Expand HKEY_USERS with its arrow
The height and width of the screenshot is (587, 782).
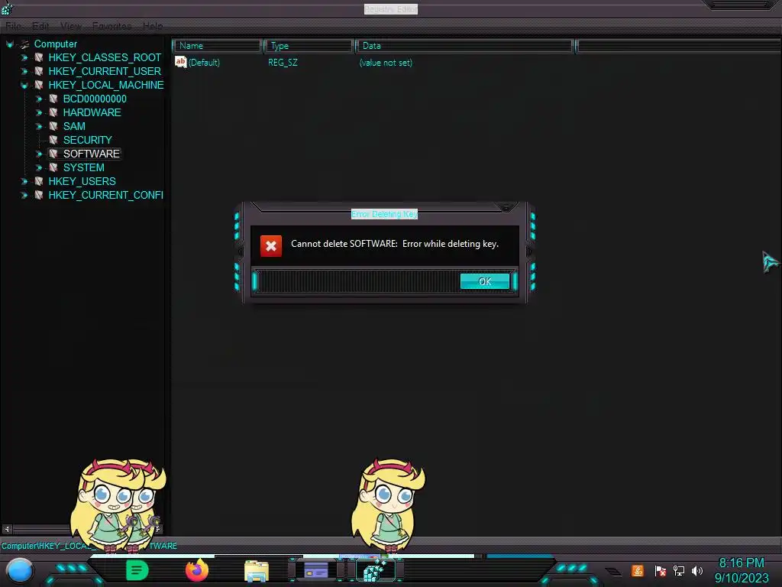pyautogui.click(x=24, y=181)
